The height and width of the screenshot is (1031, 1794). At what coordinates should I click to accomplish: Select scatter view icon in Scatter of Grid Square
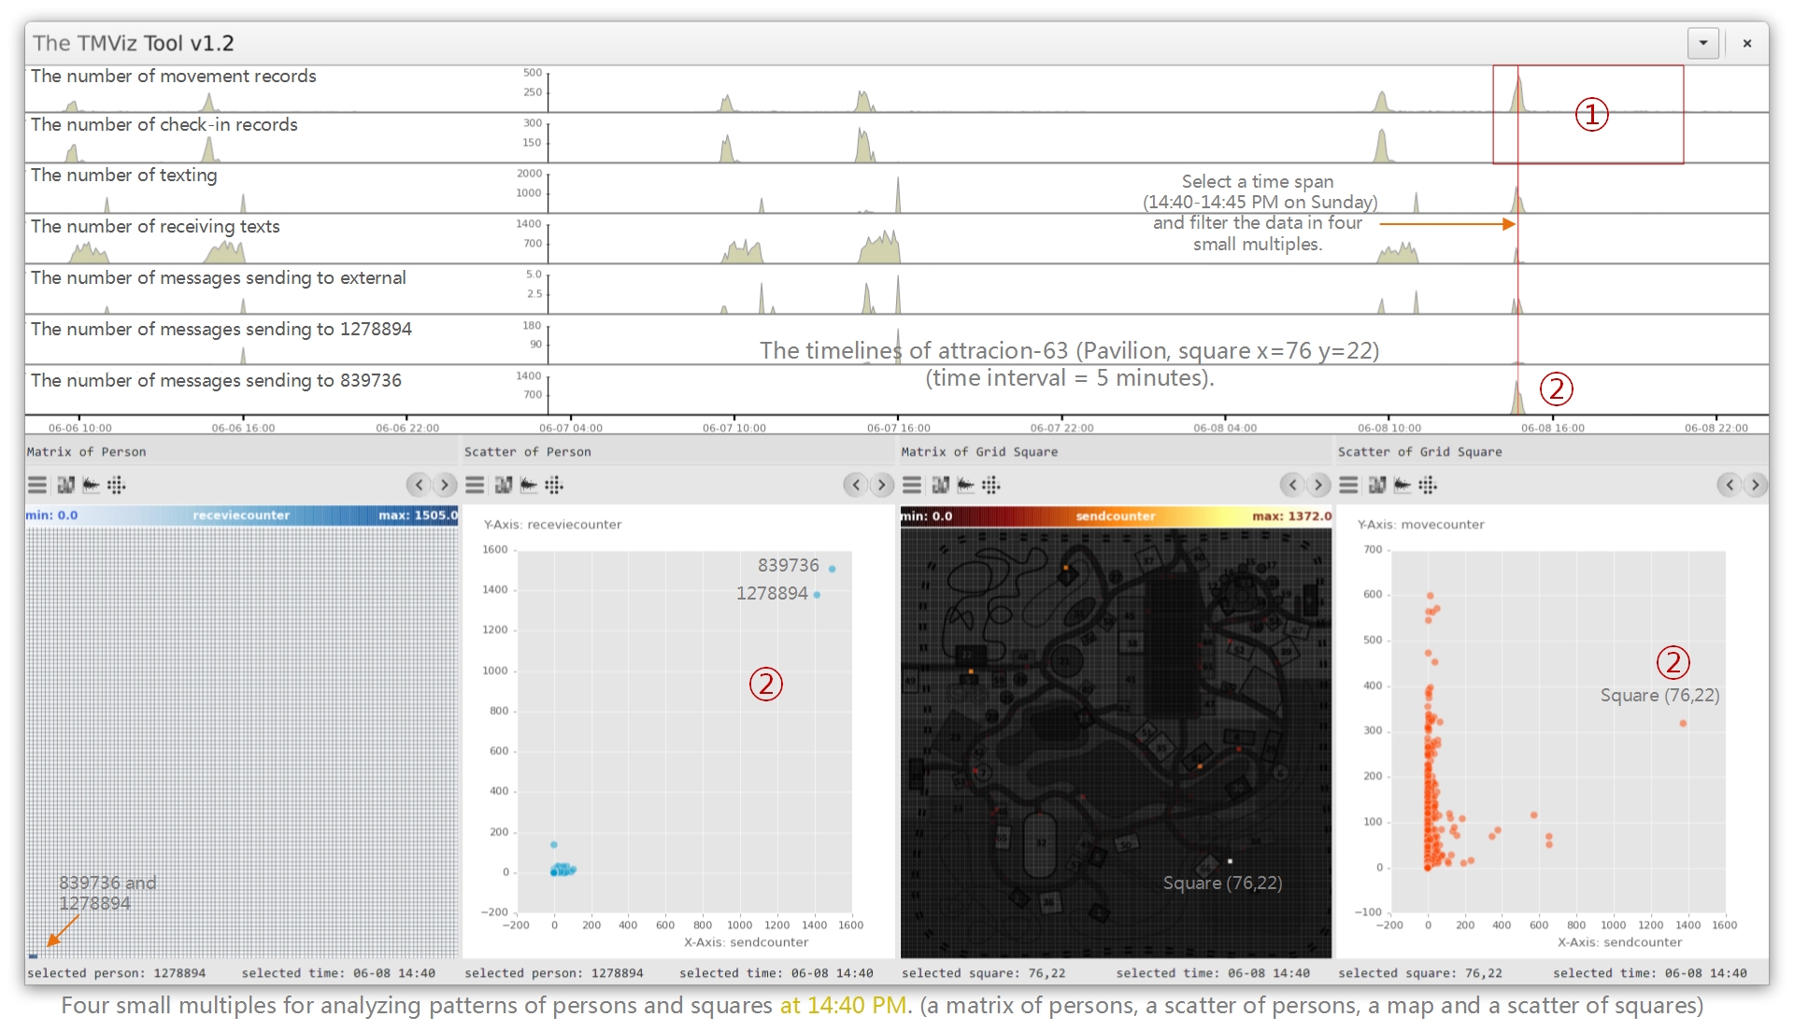(1427, 485)
